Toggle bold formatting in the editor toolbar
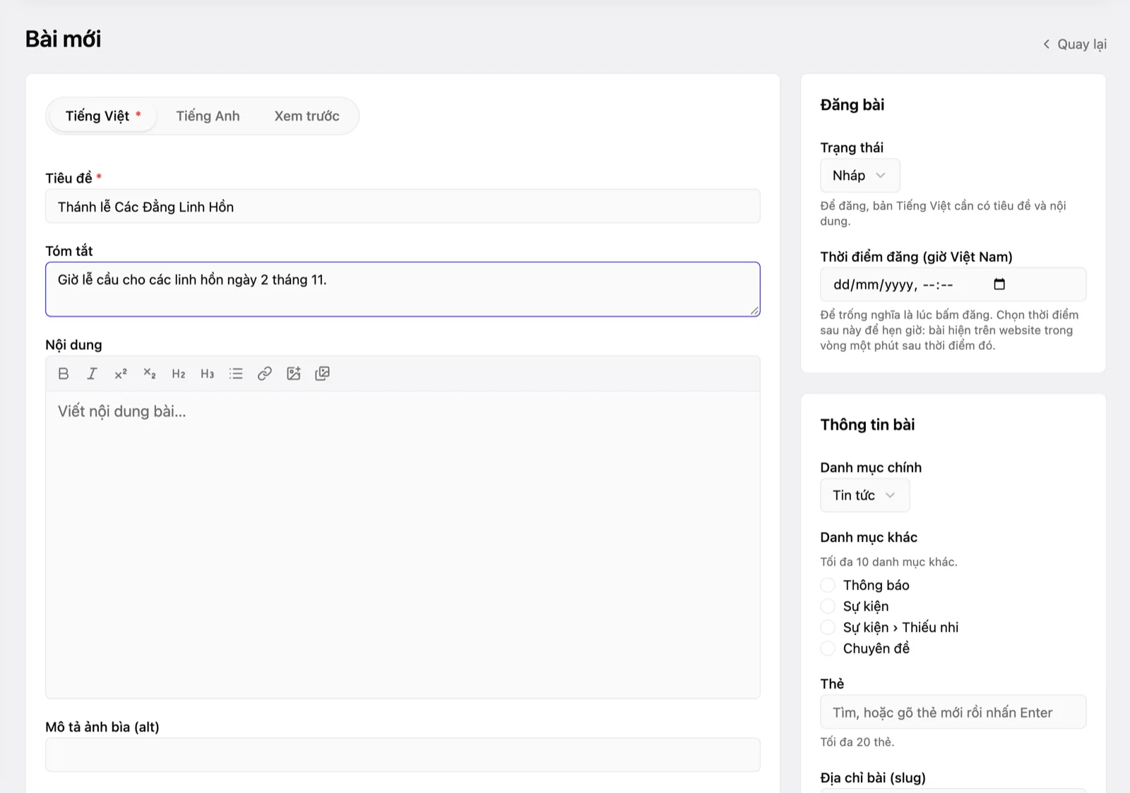 64,374
